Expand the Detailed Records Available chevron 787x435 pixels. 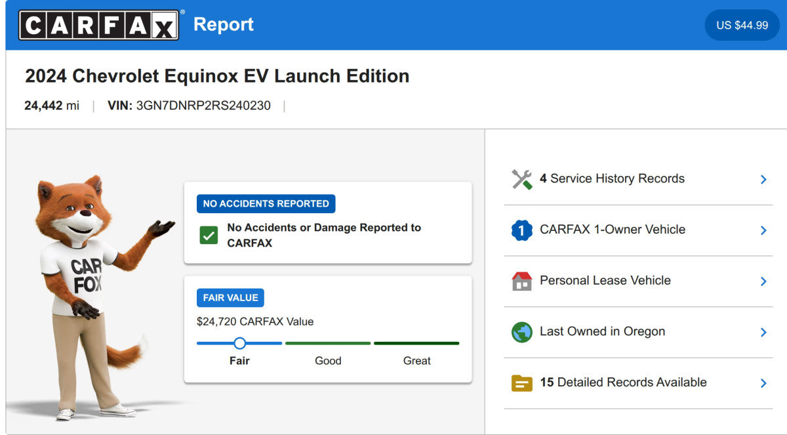click(763, 383)
